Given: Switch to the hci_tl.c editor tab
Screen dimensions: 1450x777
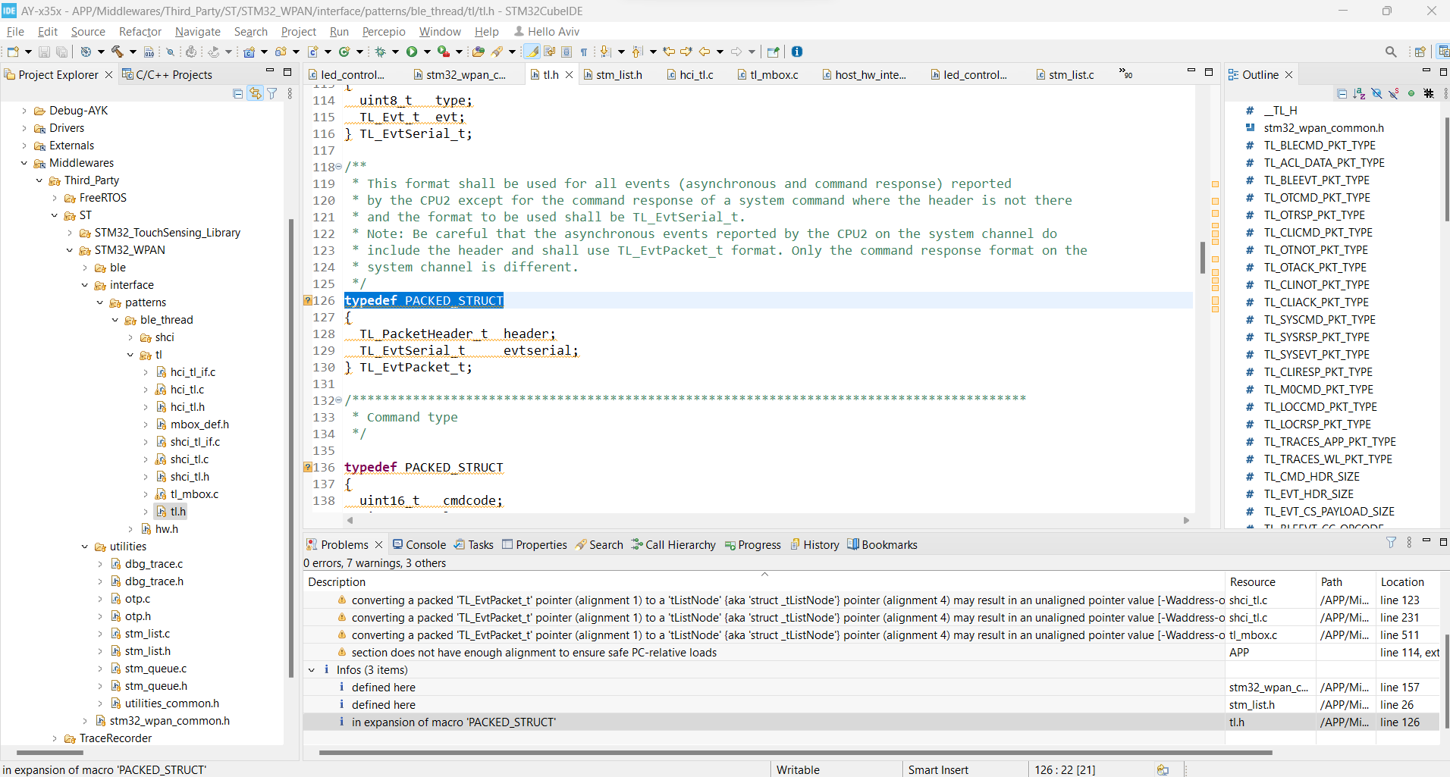Looking at the screenshot, I should (695, 74).
